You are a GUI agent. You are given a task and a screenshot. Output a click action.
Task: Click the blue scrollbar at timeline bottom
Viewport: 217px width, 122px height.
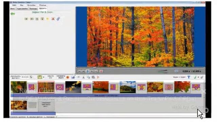pos(33,114)
